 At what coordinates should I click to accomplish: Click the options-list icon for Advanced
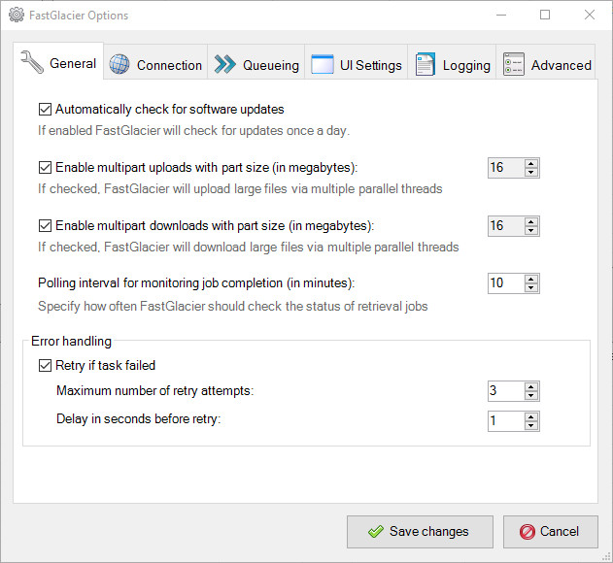[x=514, y=64]
